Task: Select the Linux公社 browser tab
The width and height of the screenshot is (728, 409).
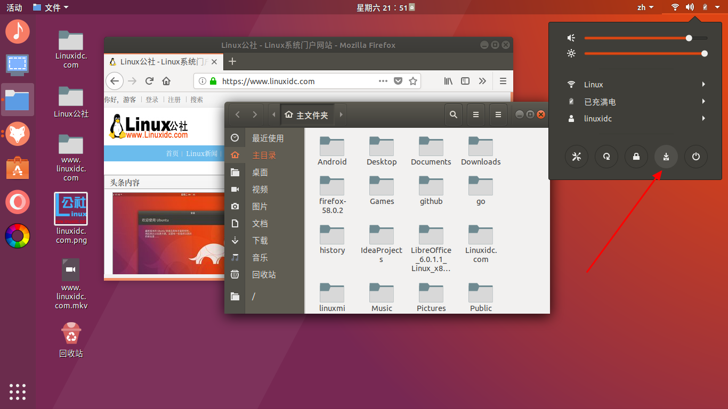Action: point(160,61)
